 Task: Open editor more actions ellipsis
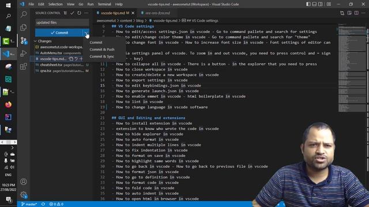[364, 13]
